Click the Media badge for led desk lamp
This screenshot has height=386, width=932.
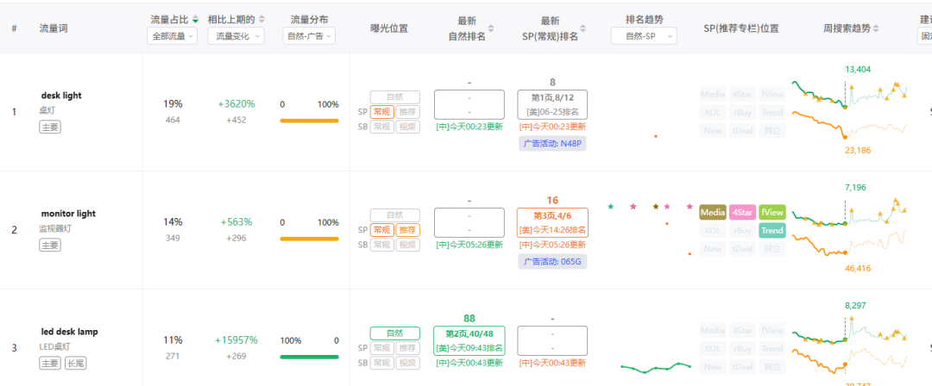click(713, 330)
